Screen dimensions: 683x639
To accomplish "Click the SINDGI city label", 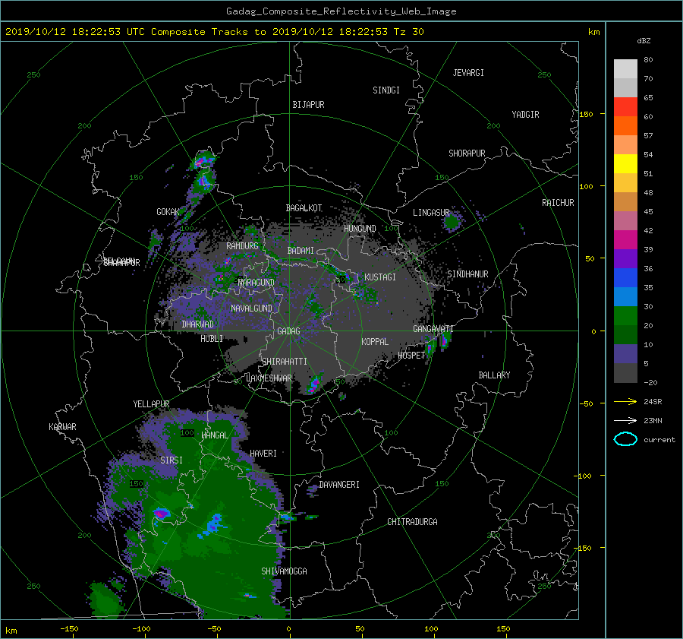I will (x=386, y=90).
